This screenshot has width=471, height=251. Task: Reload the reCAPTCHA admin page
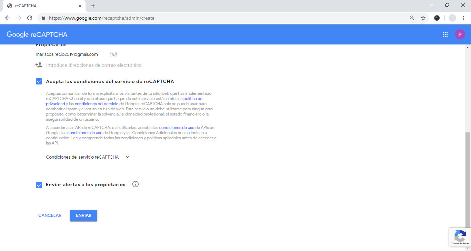coord(30,18)
